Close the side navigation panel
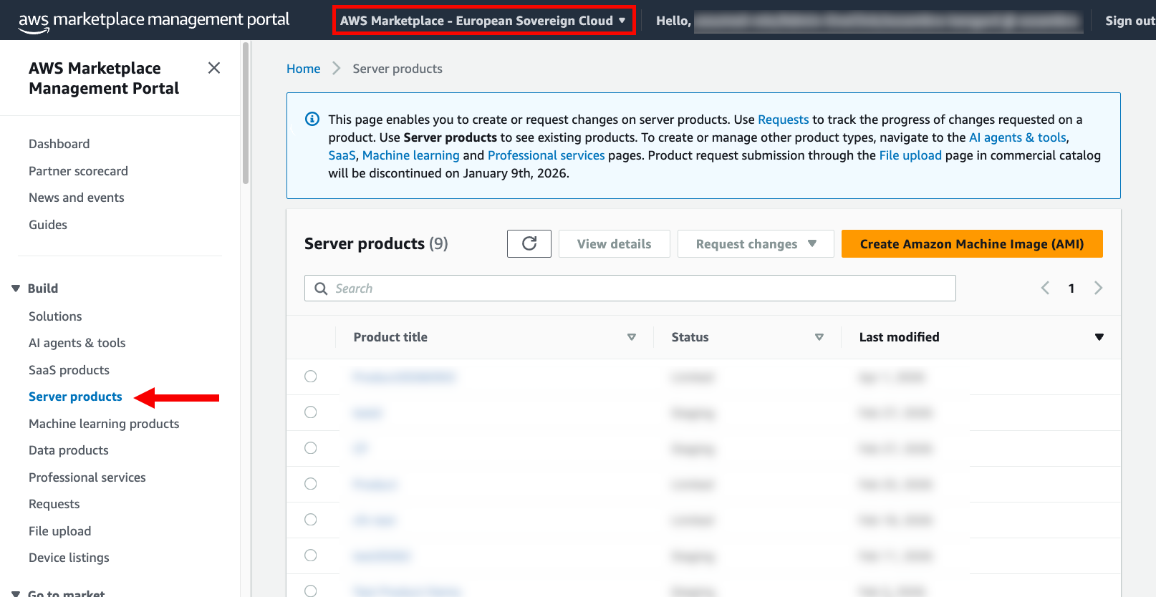The image size is (1156, 597). (214, 68)
